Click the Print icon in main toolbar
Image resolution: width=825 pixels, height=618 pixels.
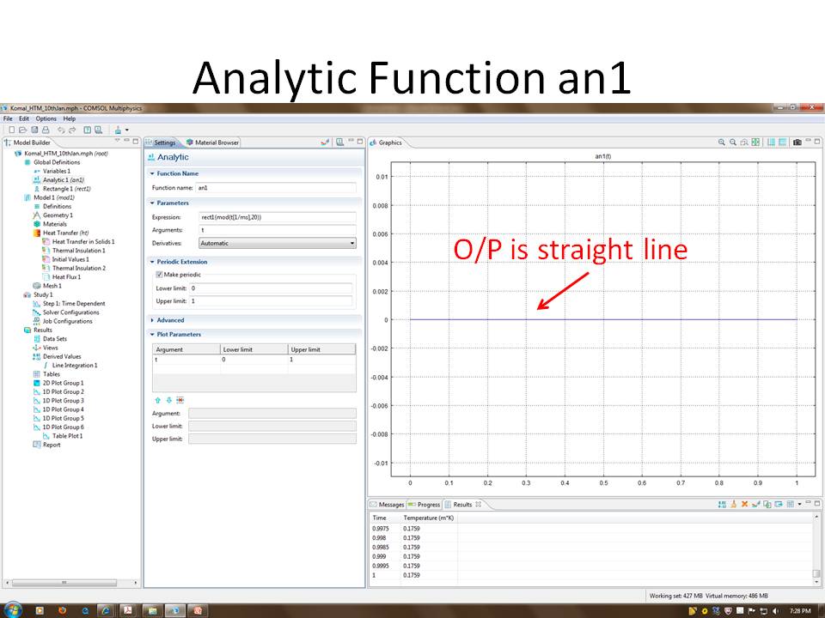(46, 130)
